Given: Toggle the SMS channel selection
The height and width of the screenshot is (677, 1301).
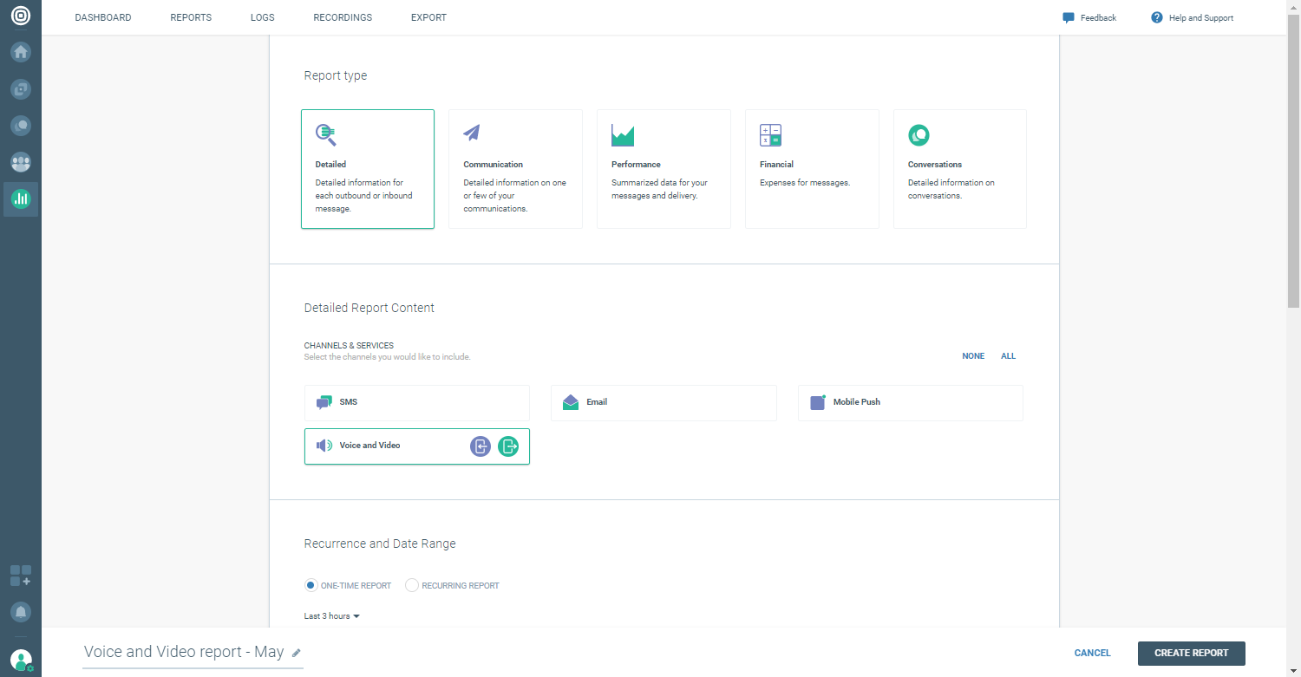Looking at the screenshot, I should tap(416, 403).
